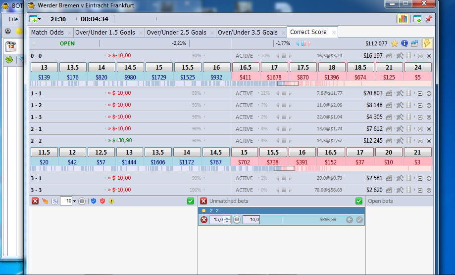Click the 13 odds button in 0 - 0 ladder

[44, 68]
